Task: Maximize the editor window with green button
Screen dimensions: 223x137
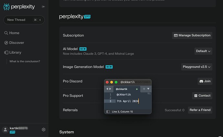Action: tap(116, 82)
